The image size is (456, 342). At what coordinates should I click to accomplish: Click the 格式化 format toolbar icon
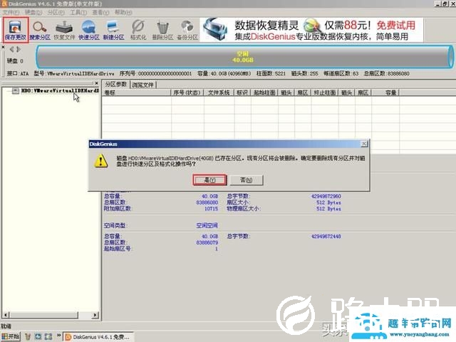click(138, 30)
